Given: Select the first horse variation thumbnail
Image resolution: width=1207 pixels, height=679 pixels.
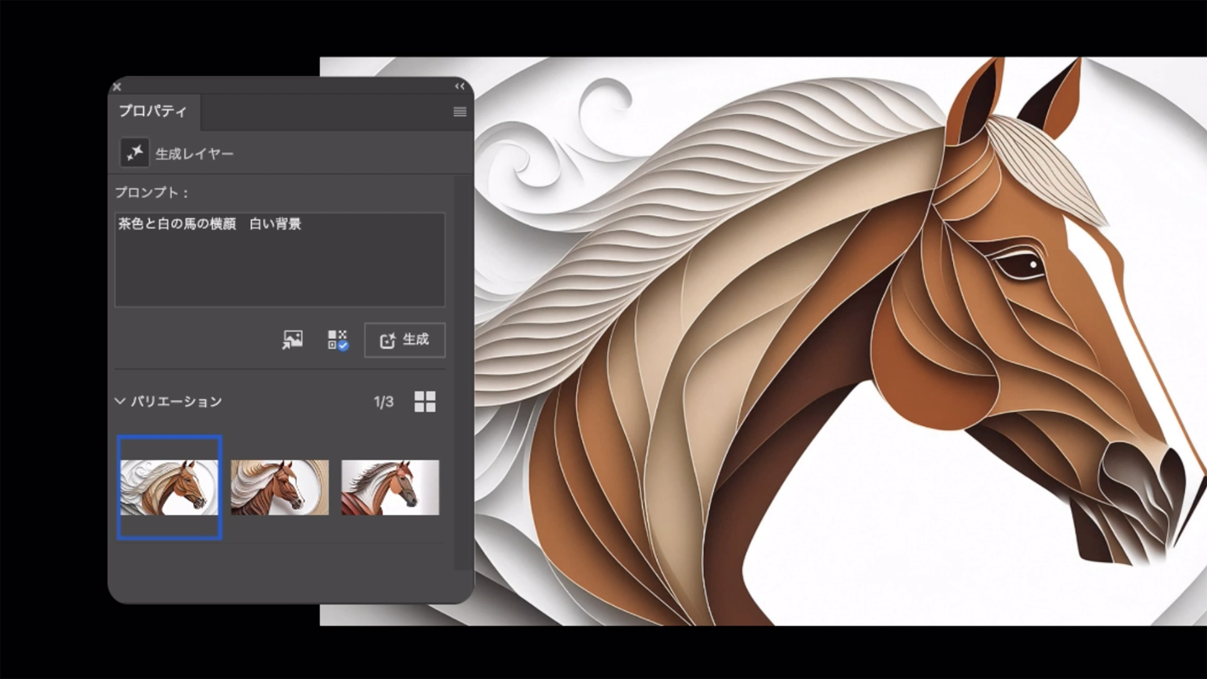Looking at the screenshot, I should point(169,487).
